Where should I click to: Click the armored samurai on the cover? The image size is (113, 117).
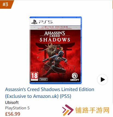pos(53,50)
